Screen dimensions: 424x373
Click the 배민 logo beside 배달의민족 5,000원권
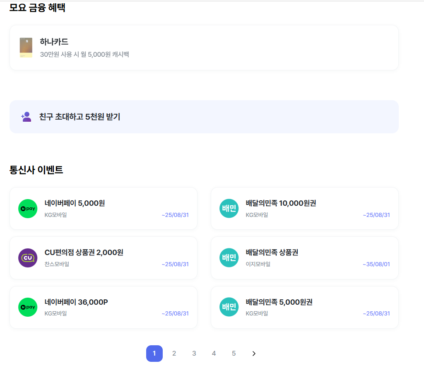tap(229, 307)
